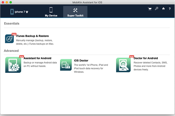Expand the iphone 7 device dropdown arrow

(x=27, y=12)
